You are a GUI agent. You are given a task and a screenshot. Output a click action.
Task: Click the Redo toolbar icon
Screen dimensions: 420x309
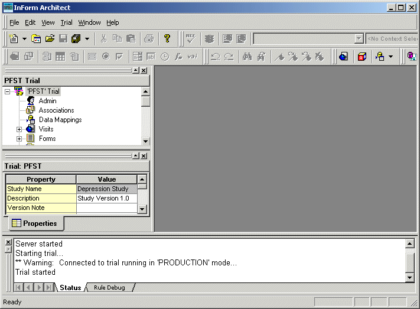tap(229, 57)
